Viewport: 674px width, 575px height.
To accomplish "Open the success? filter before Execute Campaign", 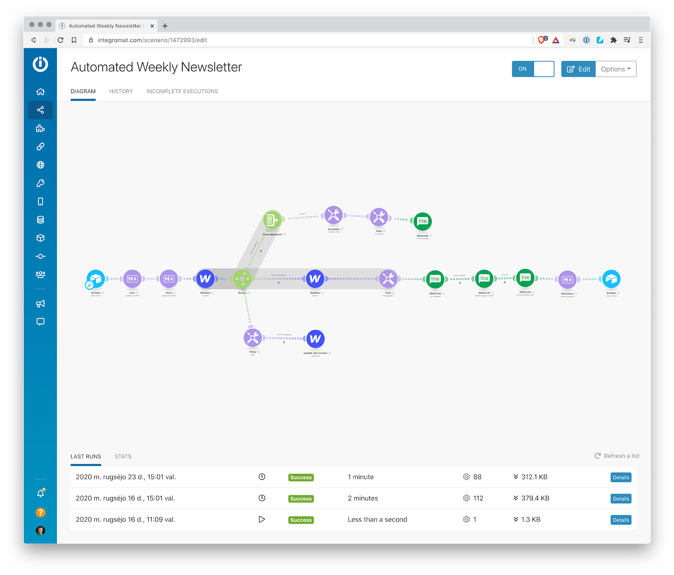I will 505,282.
